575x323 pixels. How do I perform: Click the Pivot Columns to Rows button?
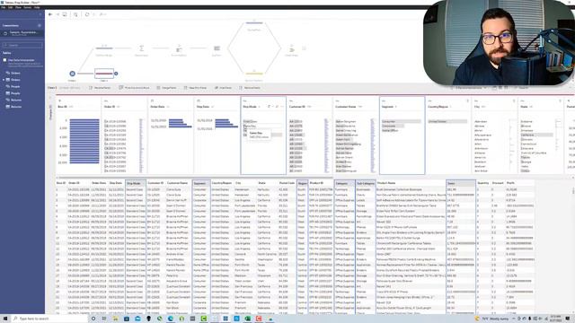(134, 88)
